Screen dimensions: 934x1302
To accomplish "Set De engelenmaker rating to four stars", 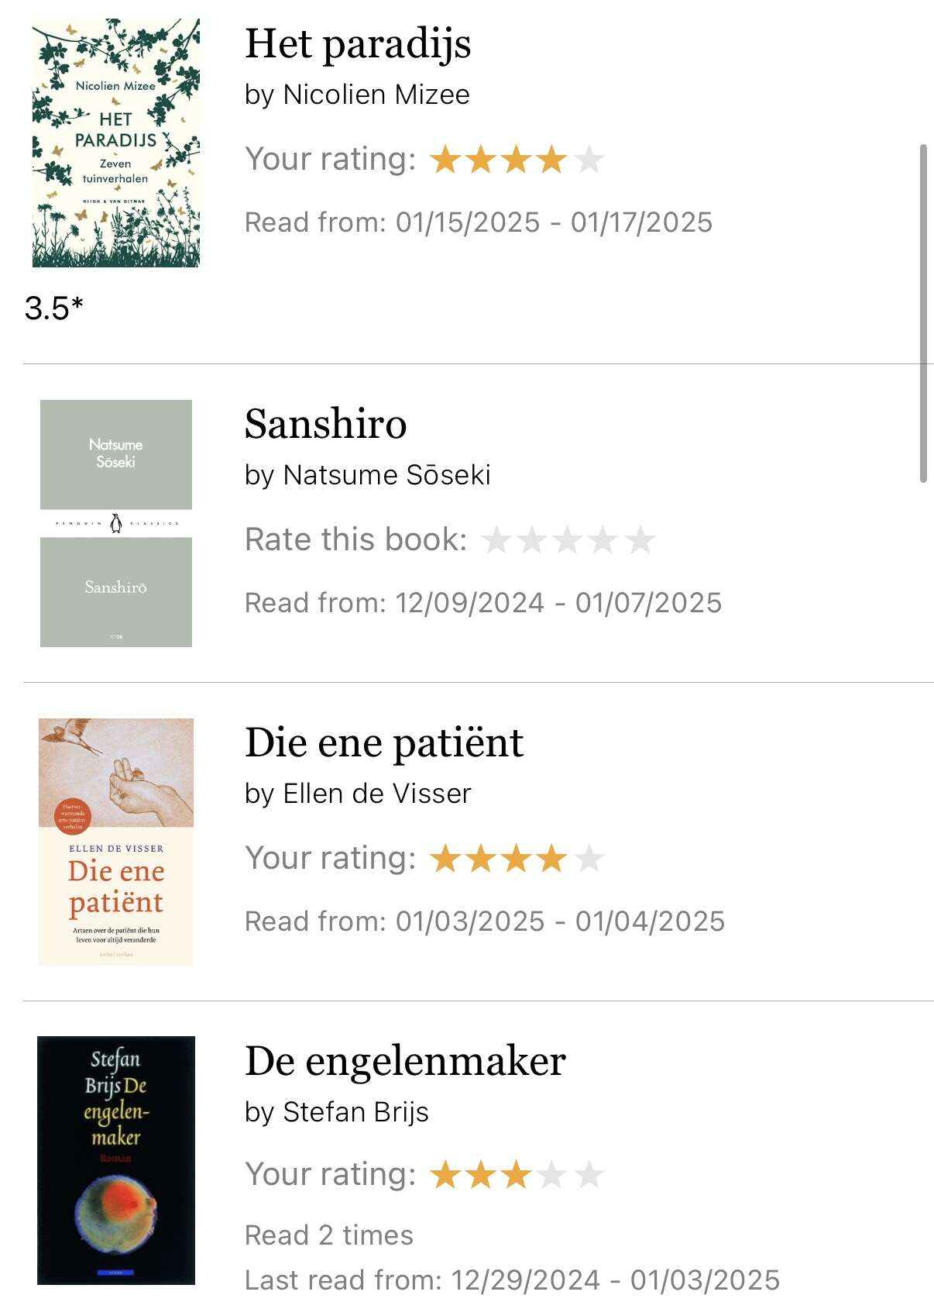I will (x=553, y=1175).
